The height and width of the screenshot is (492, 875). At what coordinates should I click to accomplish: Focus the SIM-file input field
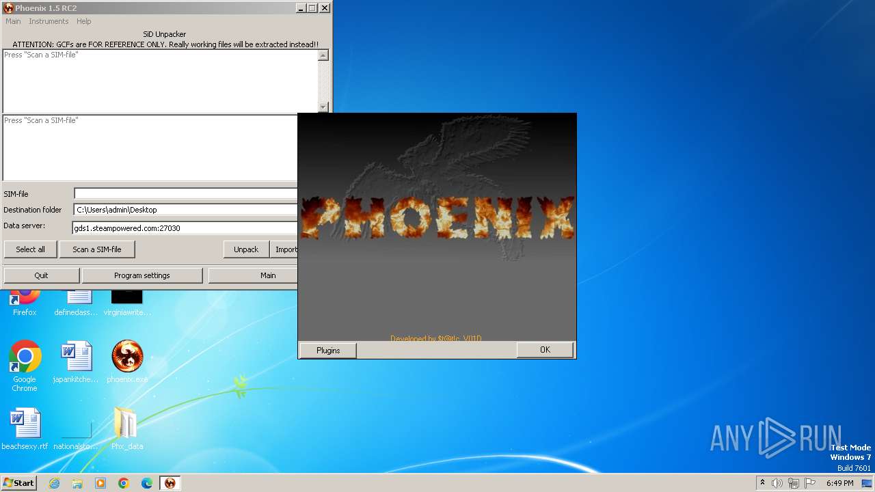tap(186, 194)
